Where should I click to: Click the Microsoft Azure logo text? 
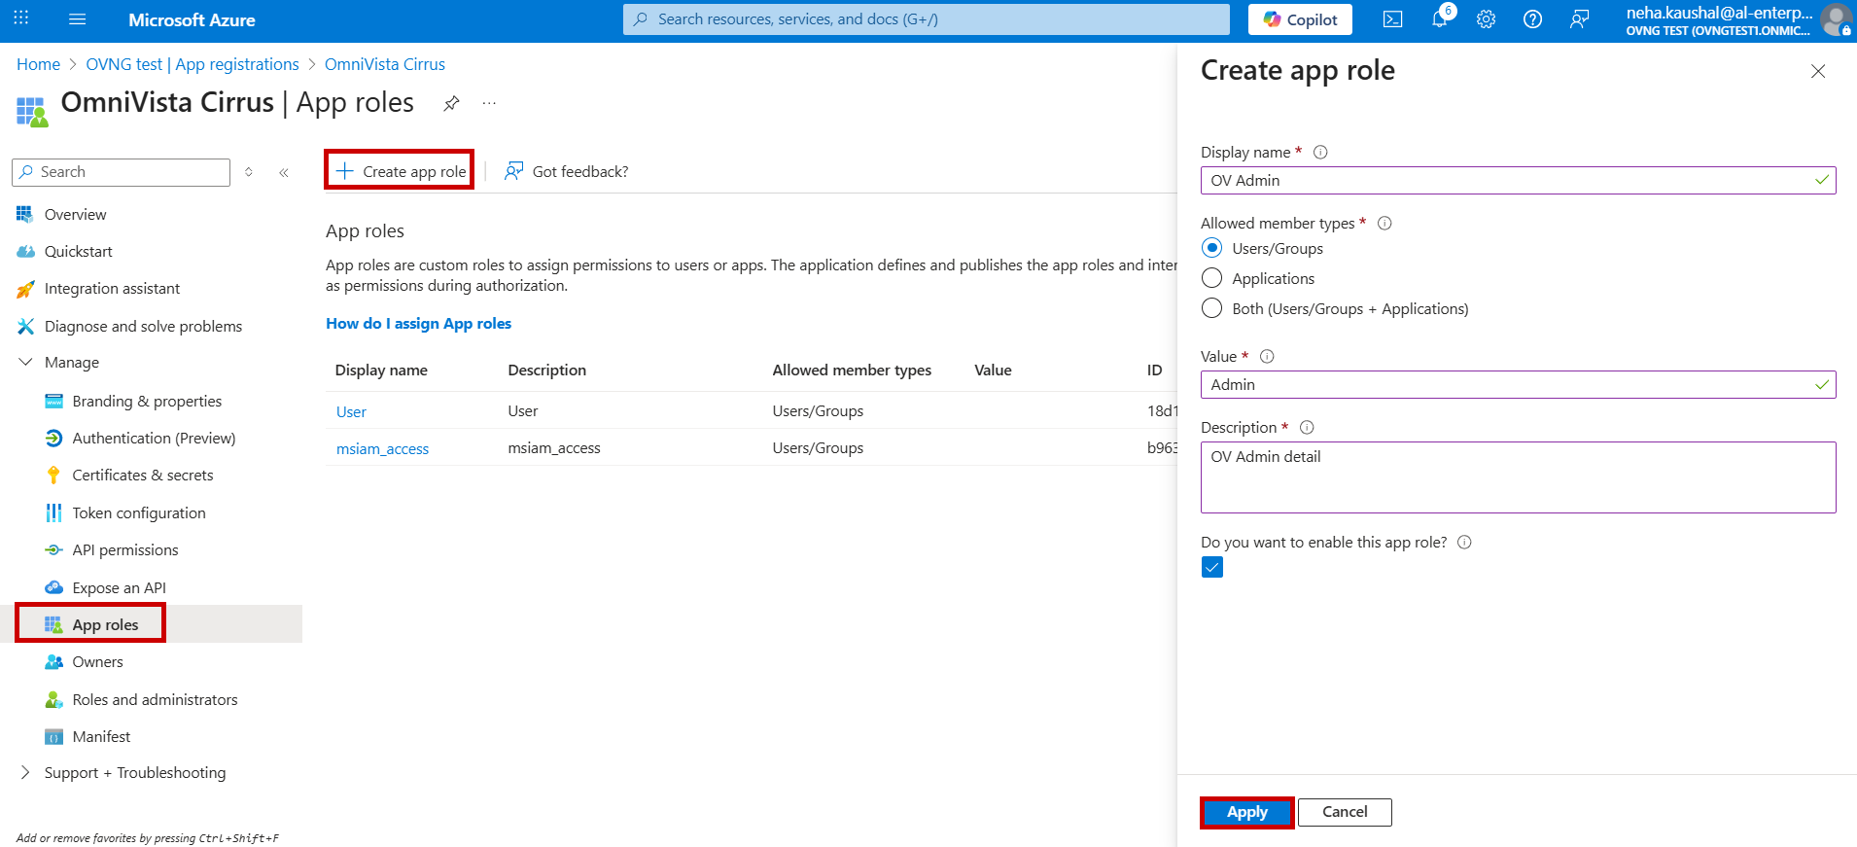pyautogui.click(x=192, y=19)
